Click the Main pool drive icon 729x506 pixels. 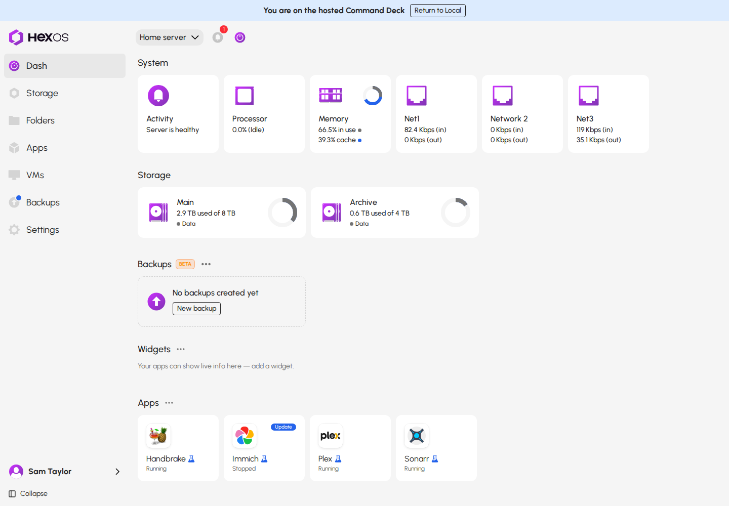point(158,213)
